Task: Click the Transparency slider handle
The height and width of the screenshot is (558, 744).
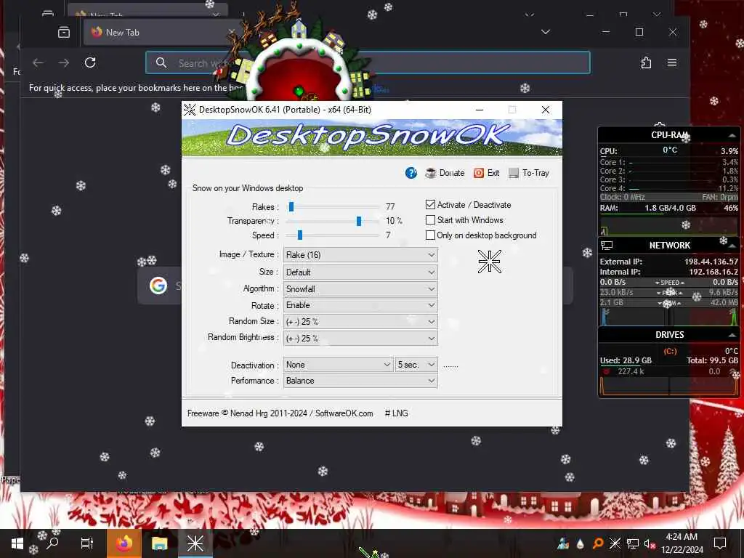Action: pyautogui.click(x=359, y=221)
